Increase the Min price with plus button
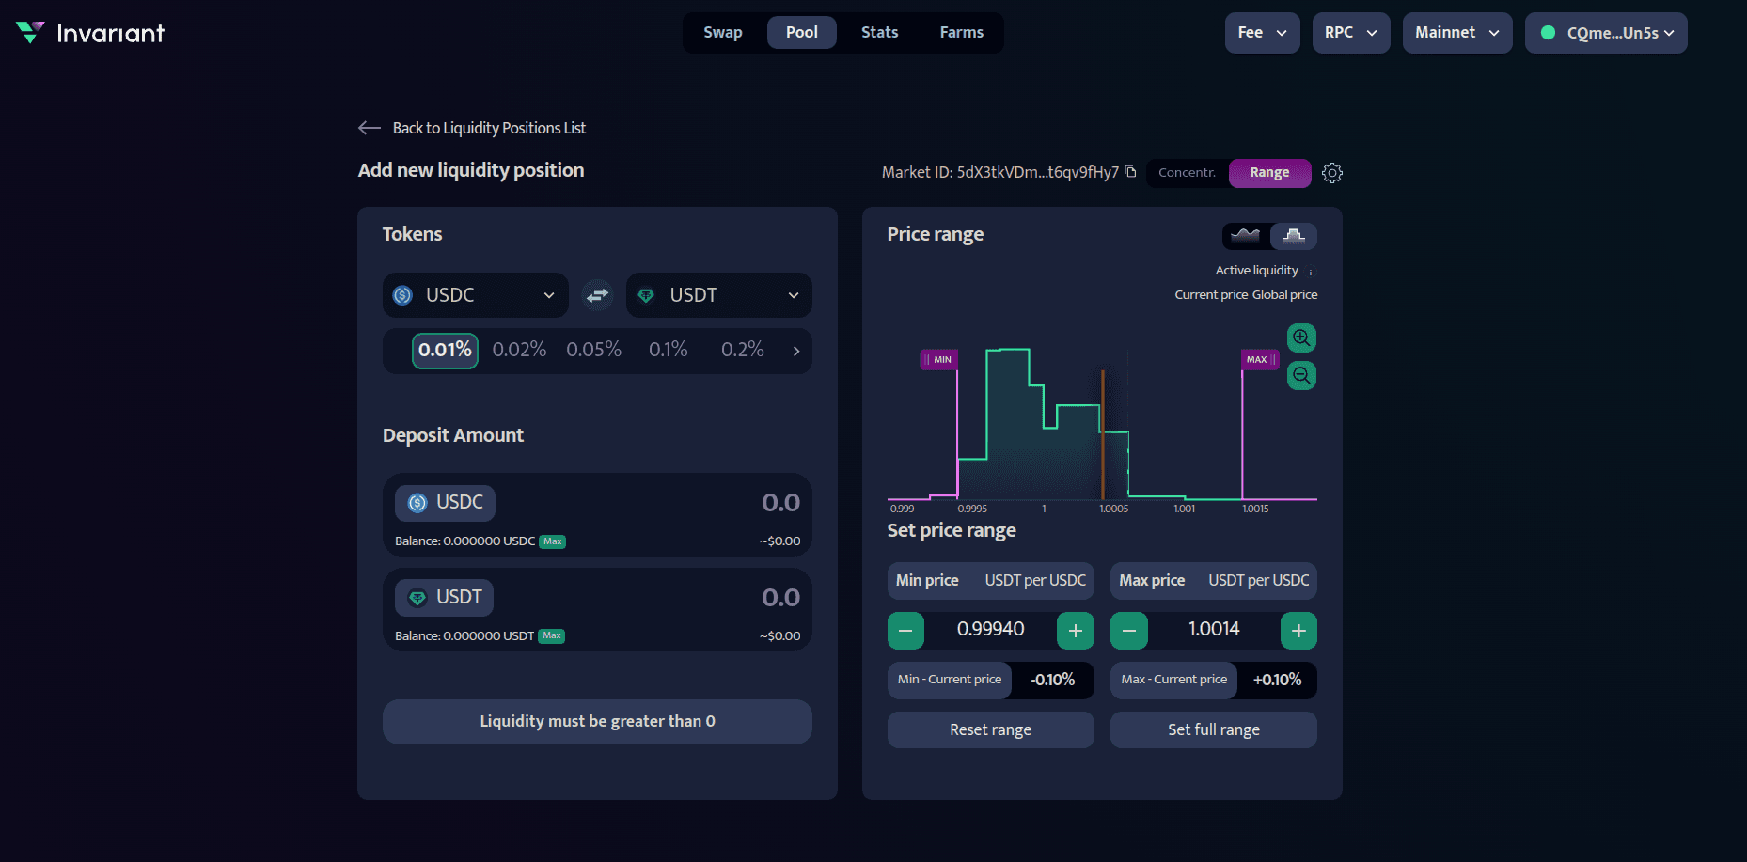This screenshot has height=862, width=1747. (1075, 631)
